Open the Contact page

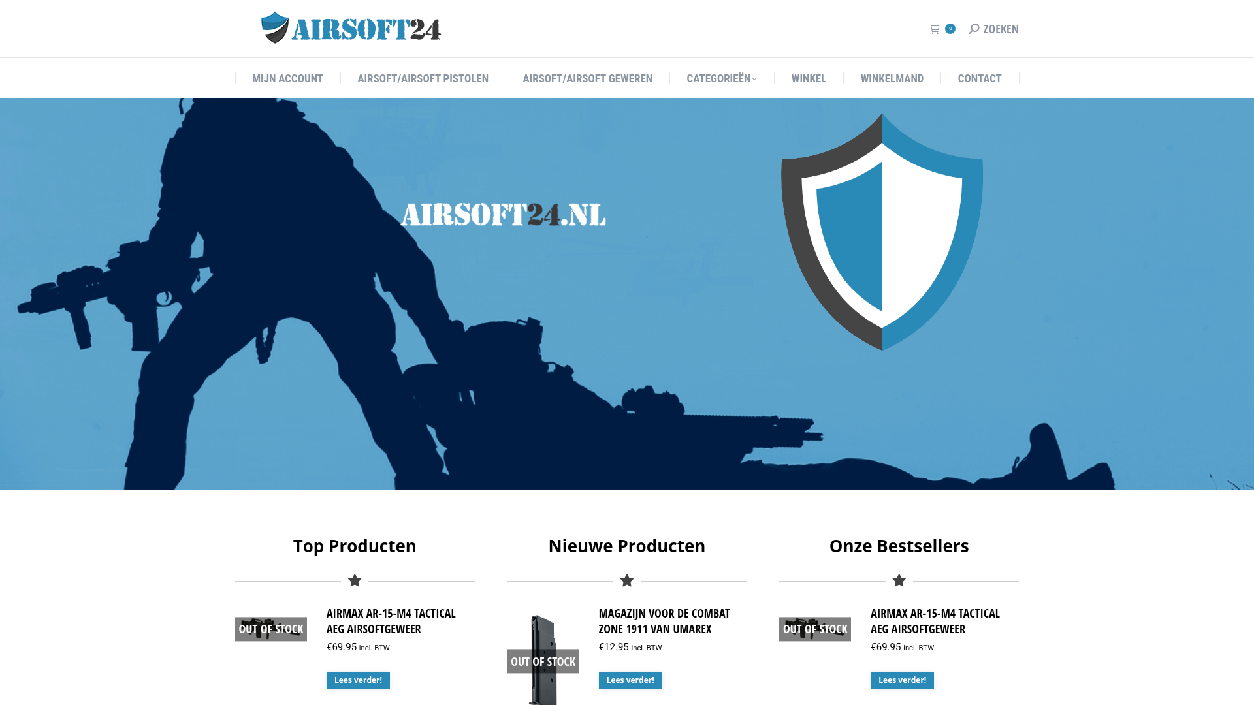pyautogui.click(x=979, y=78)
